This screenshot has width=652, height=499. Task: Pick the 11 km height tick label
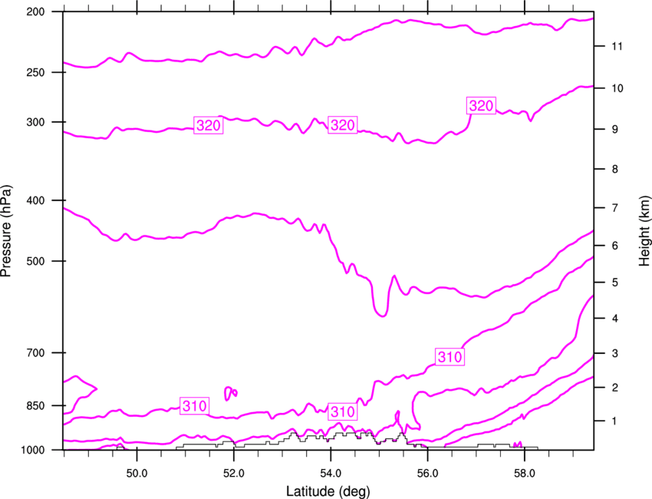[617, 46]
